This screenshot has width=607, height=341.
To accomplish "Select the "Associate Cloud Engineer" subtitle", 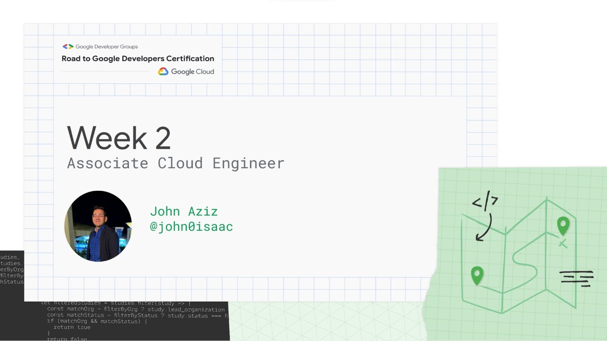I will [175, 163].
